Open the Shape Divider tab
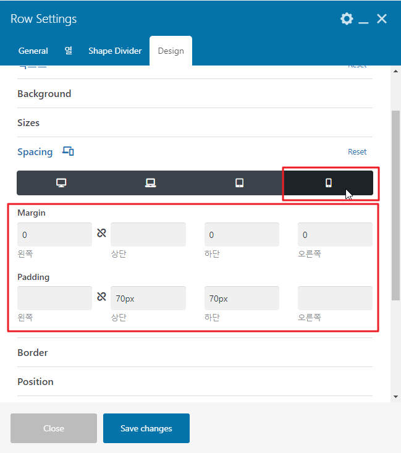This screenshot has width=401, height=453. pyautogui.click(x=115, y=51)
